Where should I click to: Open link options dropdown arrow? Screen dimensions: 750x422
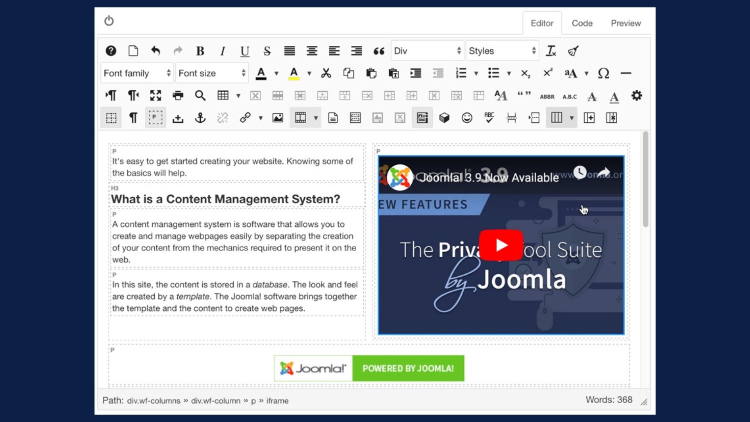click(x=261, y=118)
